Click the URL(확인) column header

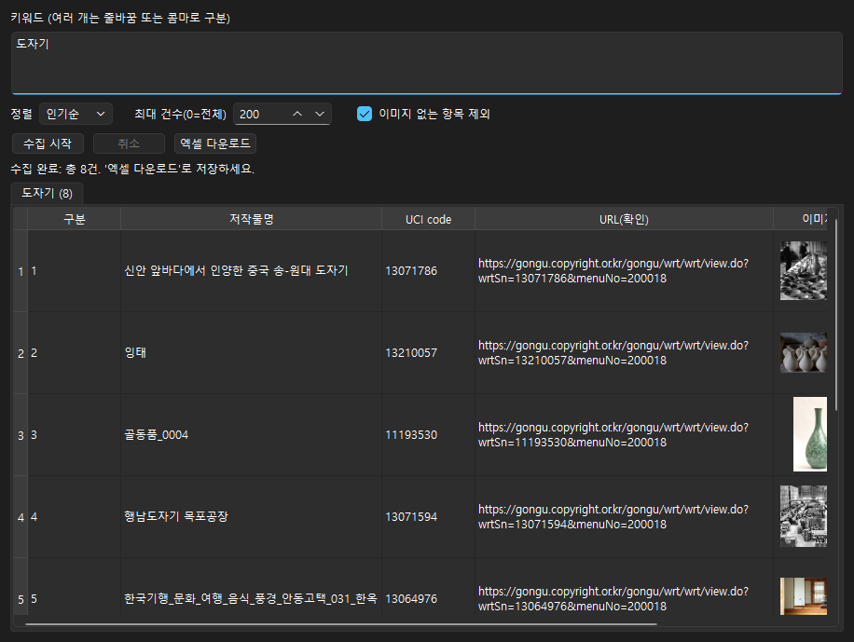[624, 219]
